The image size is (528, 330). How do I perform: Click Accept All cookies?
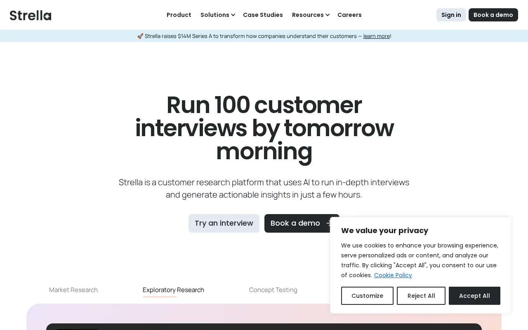click(x=474, y=296)
